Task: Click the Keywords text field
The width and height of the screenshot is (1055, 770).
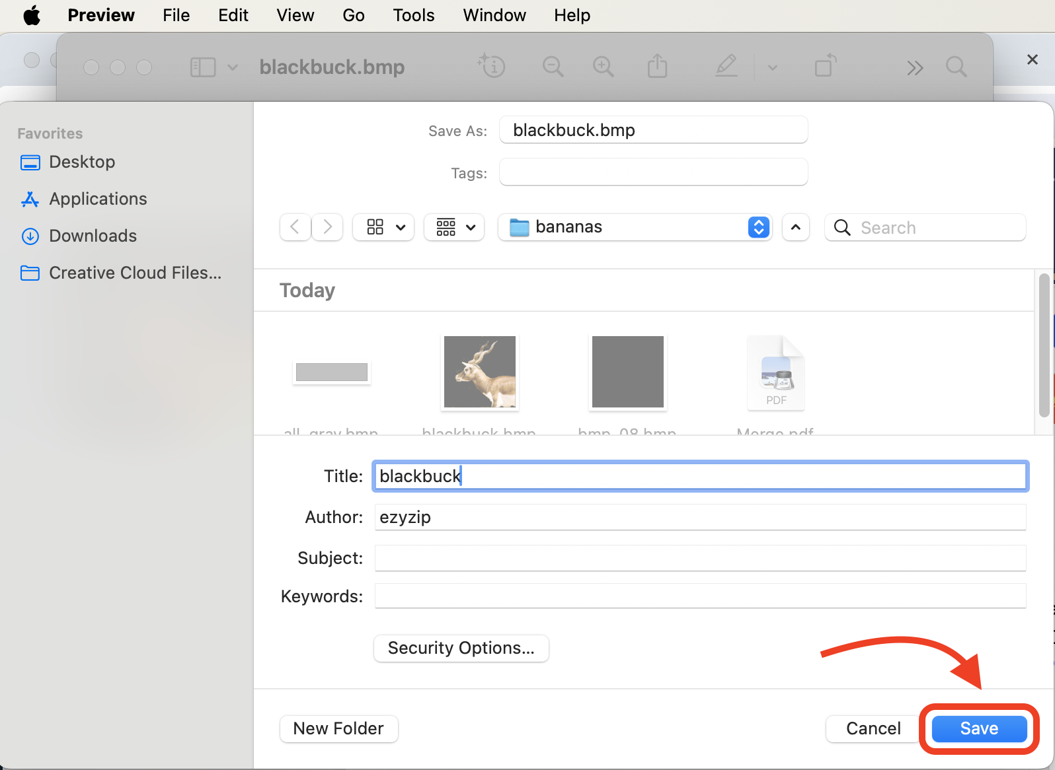Action: 700,596
